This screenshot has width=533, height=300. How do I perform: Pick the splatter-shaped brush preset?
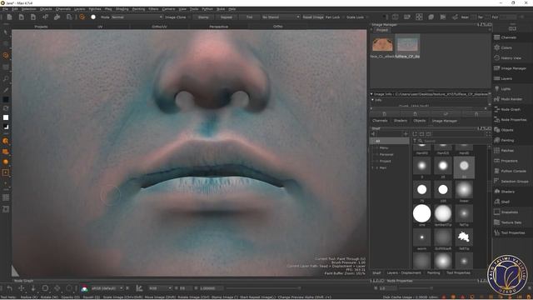click(x=464, y=237)
